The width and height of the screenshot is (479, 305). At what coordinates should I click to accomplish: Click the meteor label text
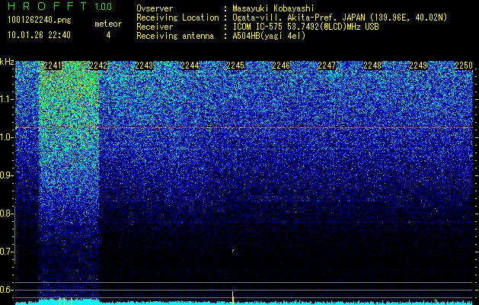(x=108, y=24)
